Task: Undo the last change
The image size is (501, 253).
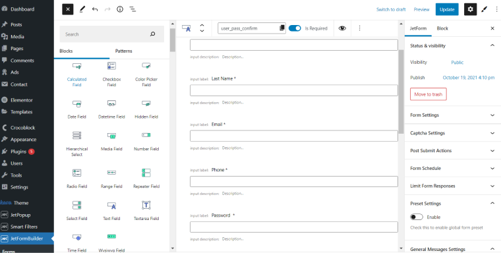Action: (x=95, y=9)
